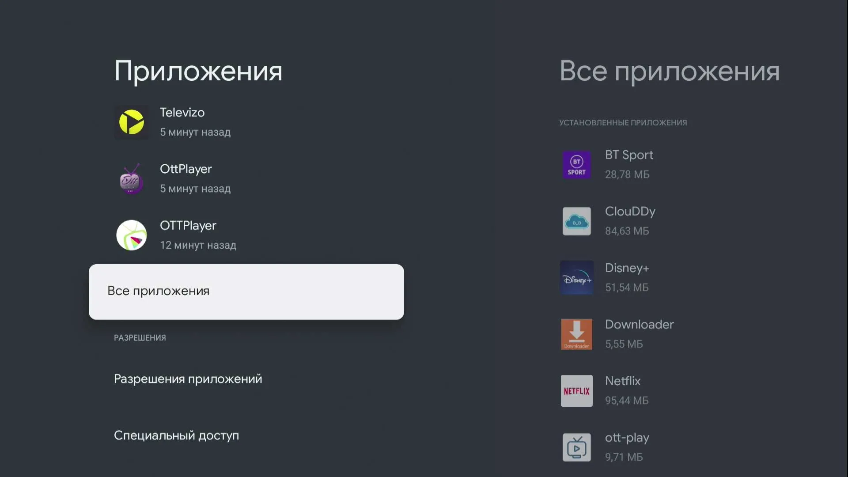The height and width of the screenshot is (477, 848).
Task: Click the BT Sport app icon
Action: 576,164
